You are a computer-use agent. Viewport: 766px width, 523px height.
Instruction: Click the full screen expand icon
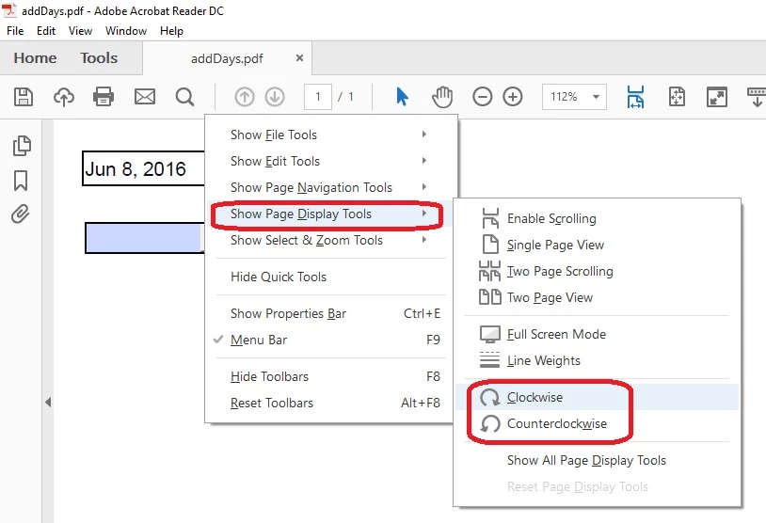point(717,97)
